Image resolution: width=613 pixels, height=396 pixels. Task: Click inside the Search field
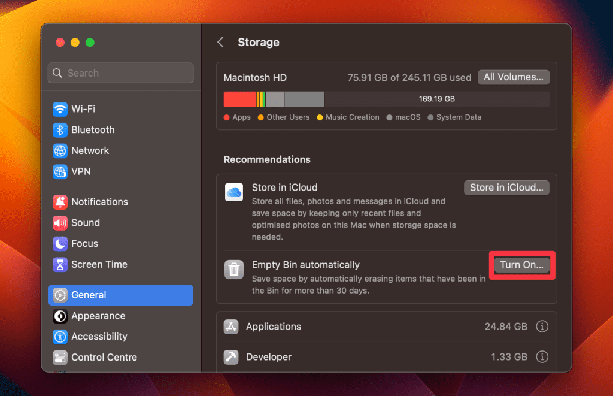[x=120, y=72]
